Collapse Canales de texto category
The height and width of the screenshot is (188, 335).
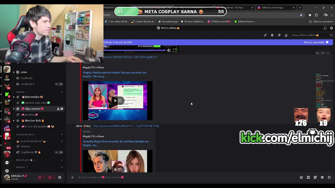click(x=26, y=134)
